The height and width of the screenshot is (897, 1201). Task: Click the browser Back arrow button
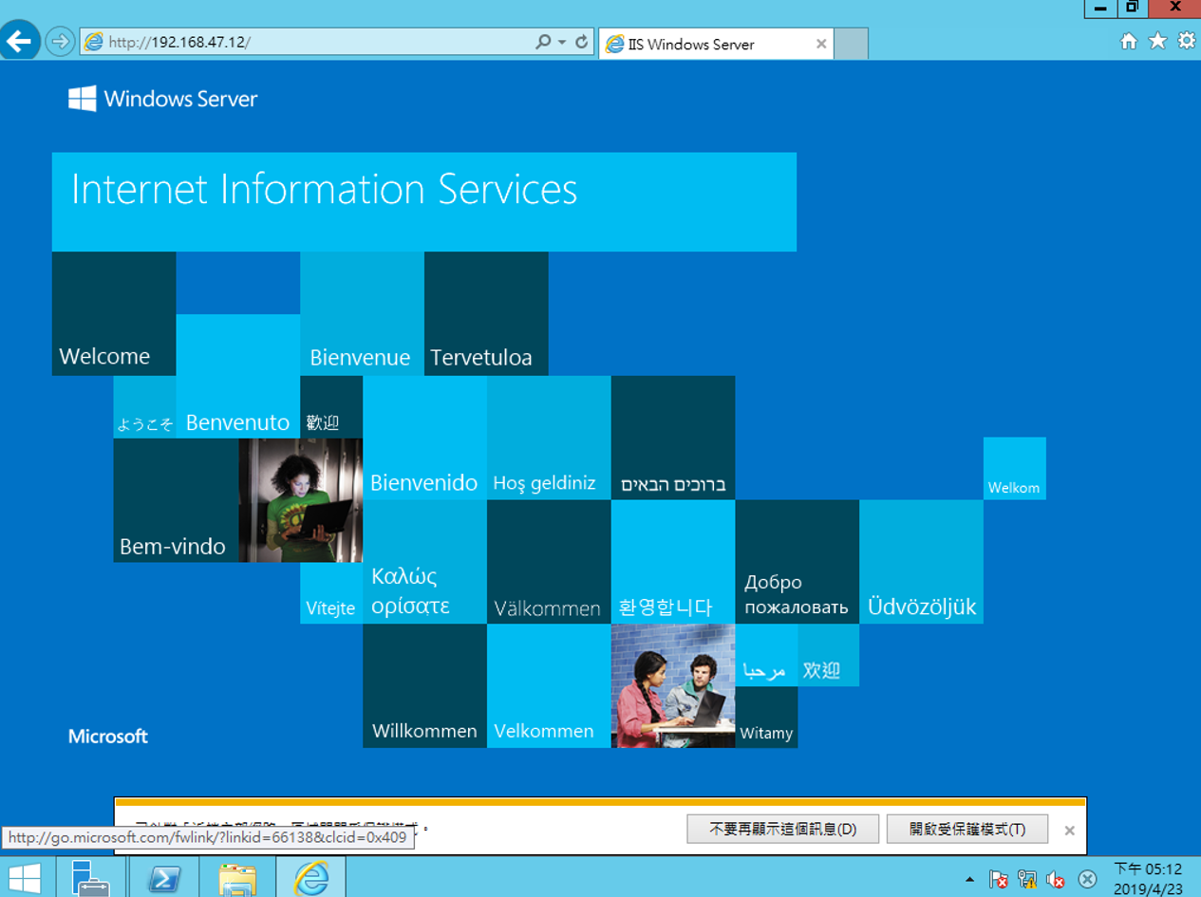20,41
